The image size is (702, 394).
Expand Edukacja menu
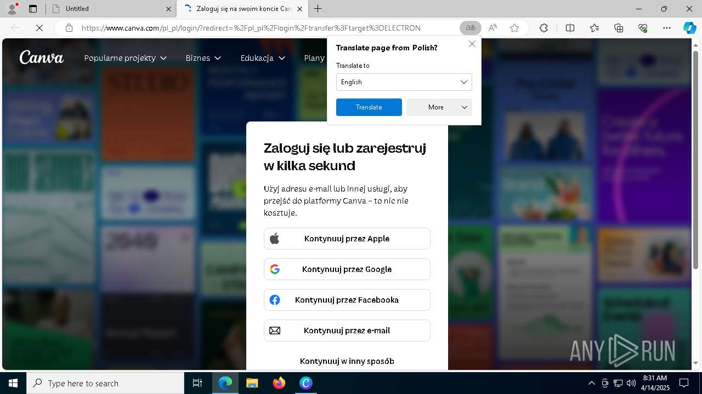click(x=263, y=58)
